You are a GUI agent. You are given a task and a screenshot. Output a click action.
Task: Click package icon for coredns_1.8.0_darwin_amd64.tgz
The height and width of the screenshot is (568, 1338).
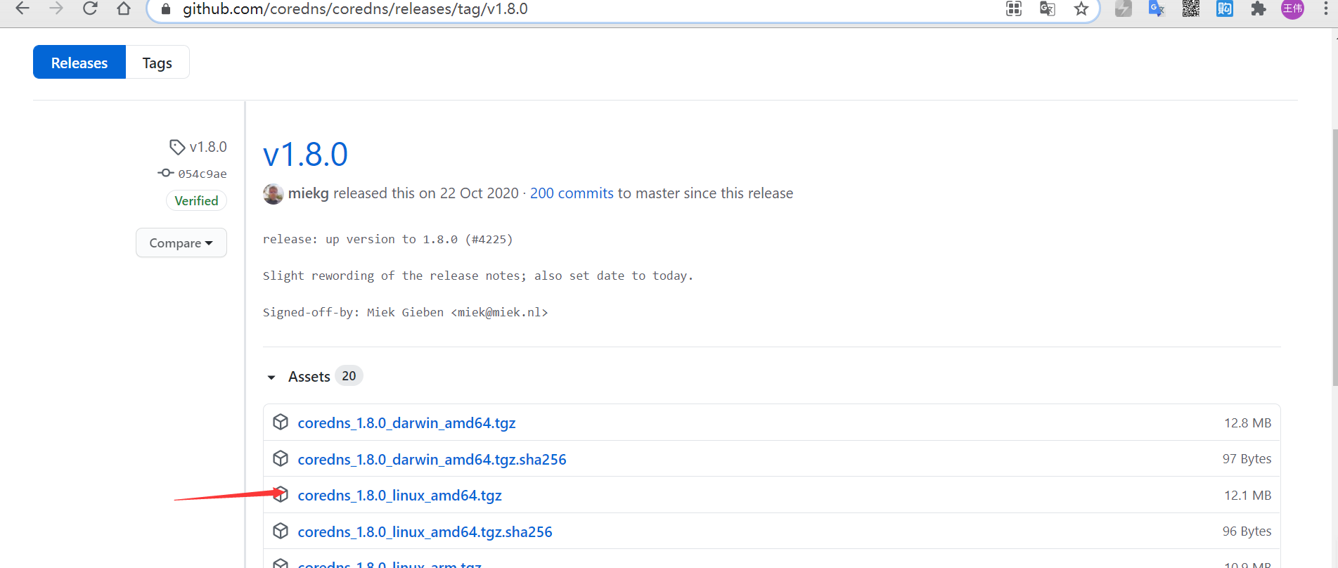281,422
